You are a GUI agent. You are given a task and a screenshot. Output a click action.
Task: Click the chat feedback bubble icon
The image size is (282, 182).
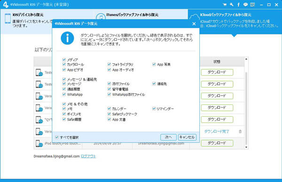[x=245, y=5]
